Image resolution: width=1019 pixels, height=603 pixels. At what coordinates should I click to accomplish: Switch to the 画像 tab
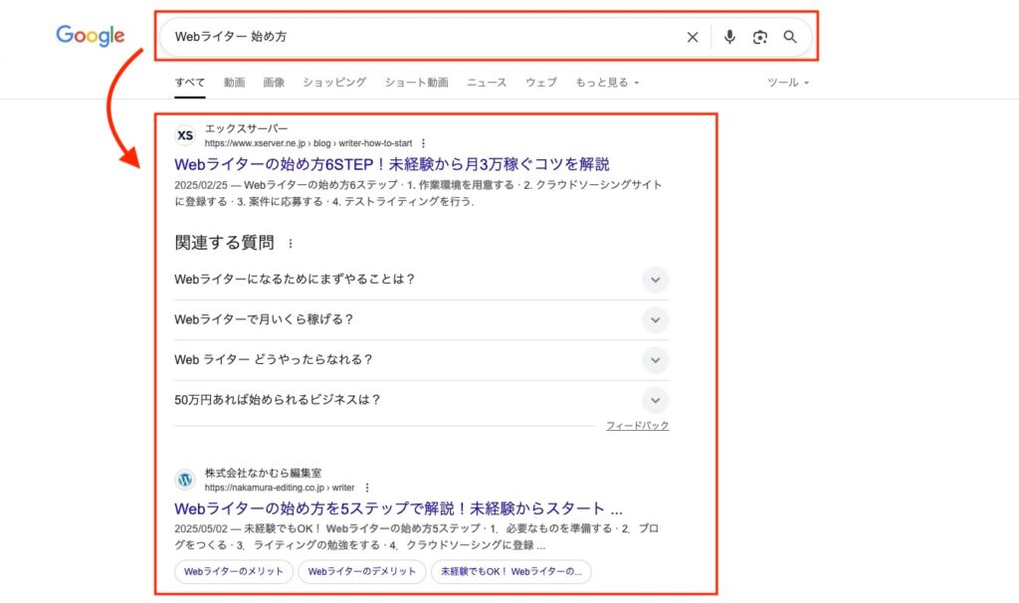274,83
